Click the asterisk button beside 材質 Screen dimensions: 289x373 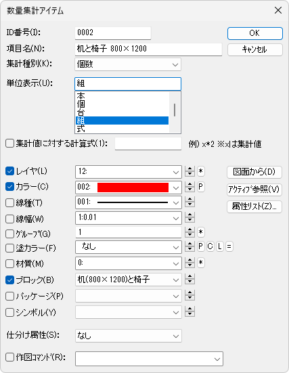pos(201,263)
